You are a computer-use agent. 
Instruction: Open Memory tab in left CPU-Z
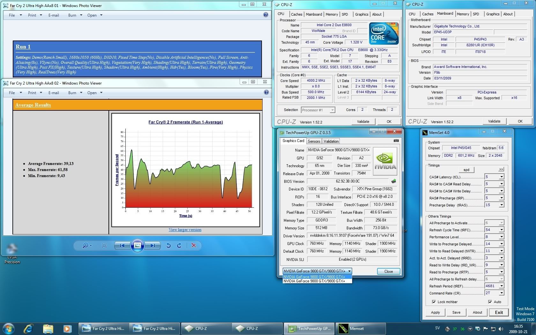pos(332,14)
